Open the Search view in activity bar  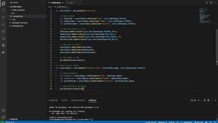[3, 10]
